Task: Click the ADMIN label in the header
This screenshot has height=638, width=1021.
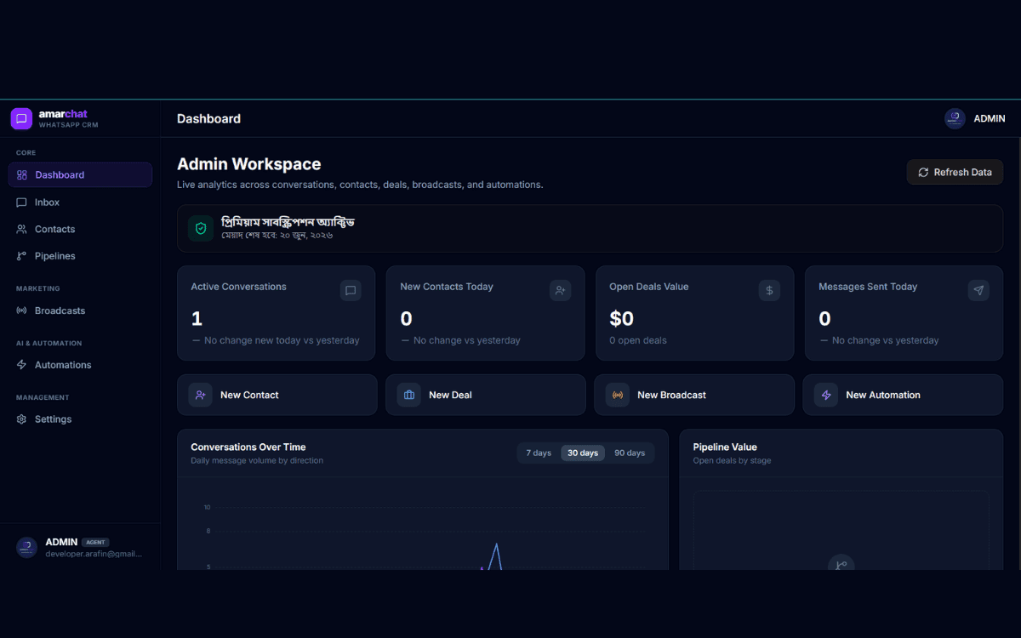Action: point(990,119)
